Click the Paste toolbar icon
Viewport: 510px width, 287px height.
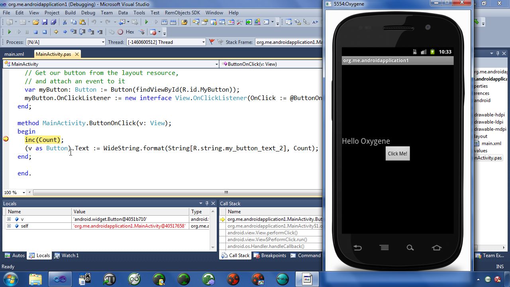pos(82,22)
